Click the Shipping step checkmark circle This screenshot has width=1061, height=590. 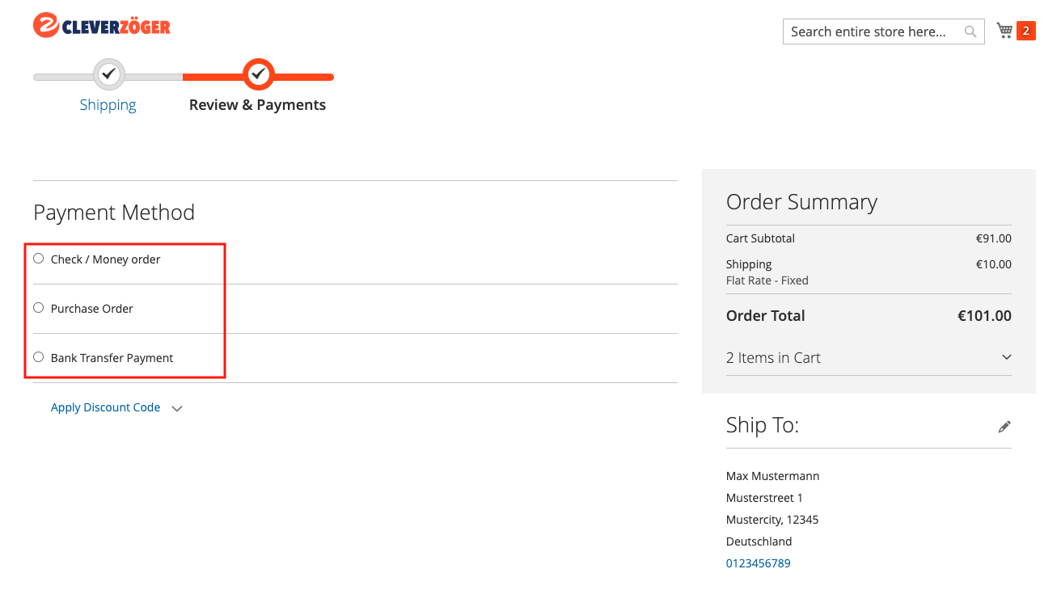(109, 74)
